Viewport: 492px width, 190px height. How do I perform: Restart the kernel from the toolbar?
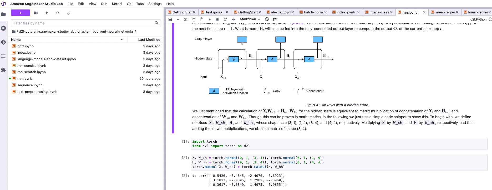225,19
